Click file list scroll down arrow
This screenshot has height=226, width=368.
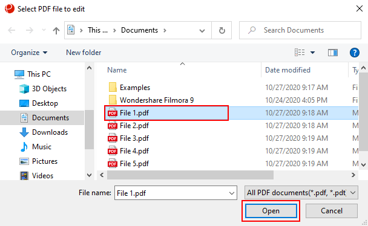click(x=363, y=165)
